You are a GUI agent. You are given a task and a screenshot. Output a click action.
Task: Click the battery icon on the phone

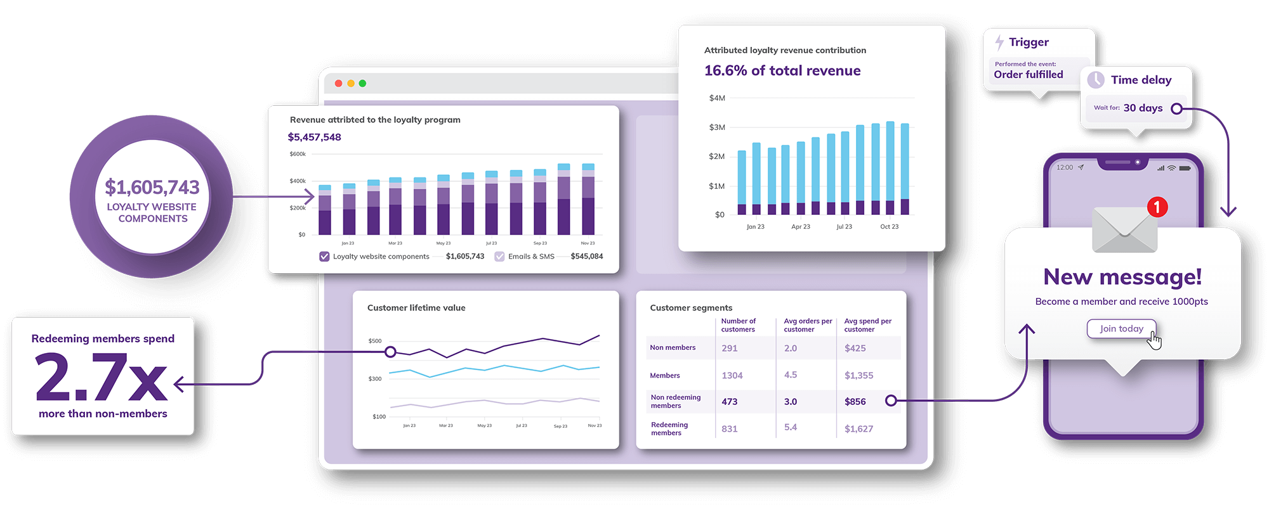point(1185,168)
